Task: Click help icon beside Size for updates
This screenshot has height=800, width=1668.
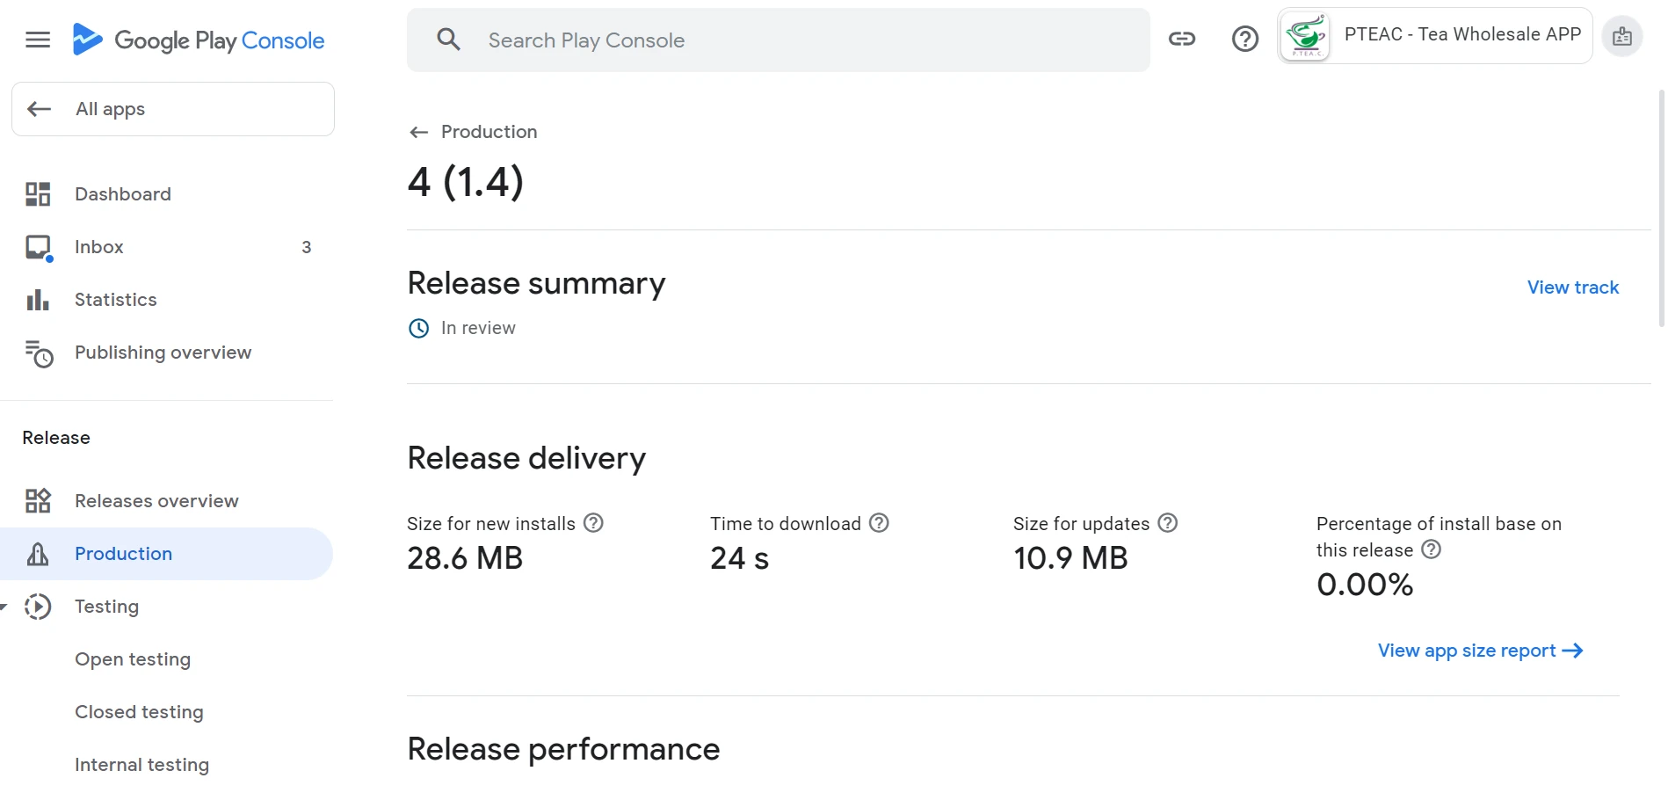Action: 1168,523
